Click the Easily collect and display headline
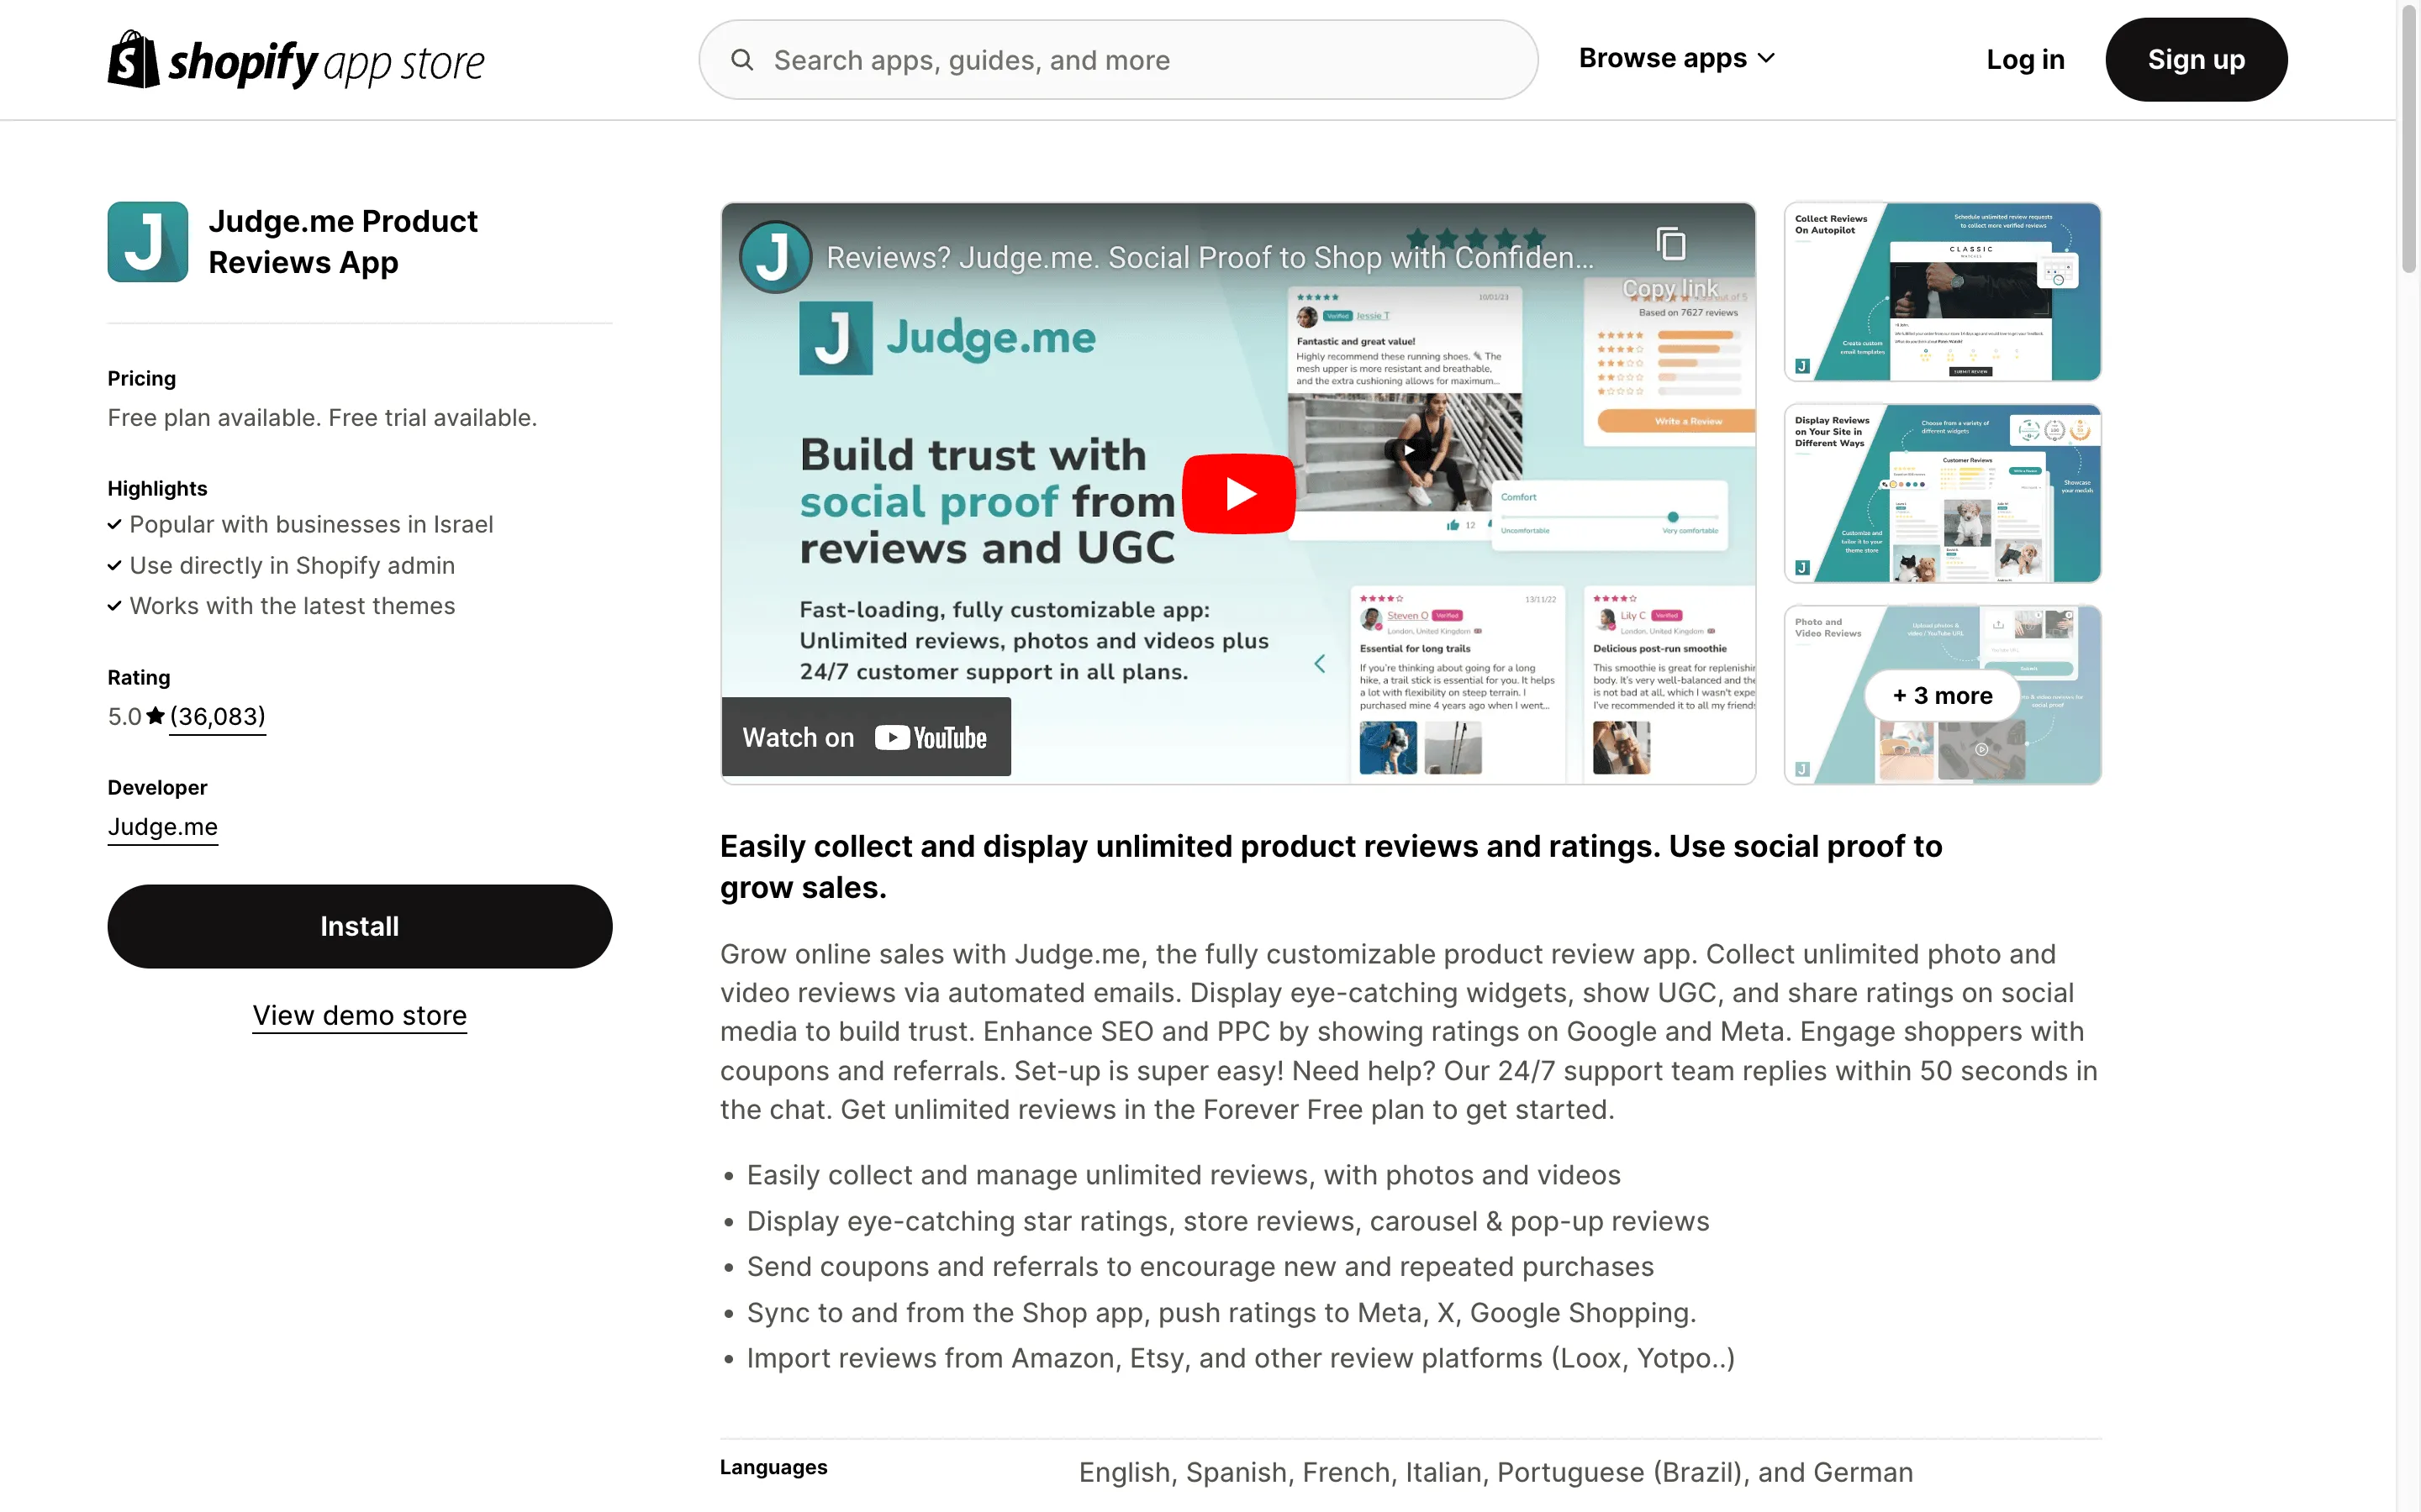 tap(1331, 867)
